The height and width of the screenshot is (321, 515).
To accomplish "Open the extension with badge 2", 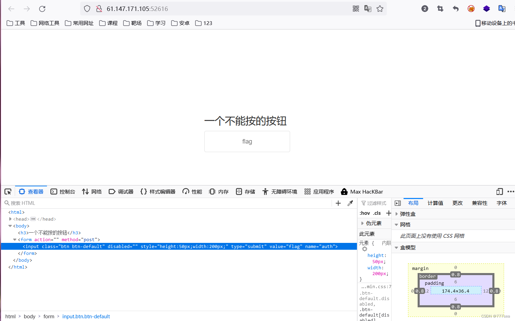I will point(425,9).
